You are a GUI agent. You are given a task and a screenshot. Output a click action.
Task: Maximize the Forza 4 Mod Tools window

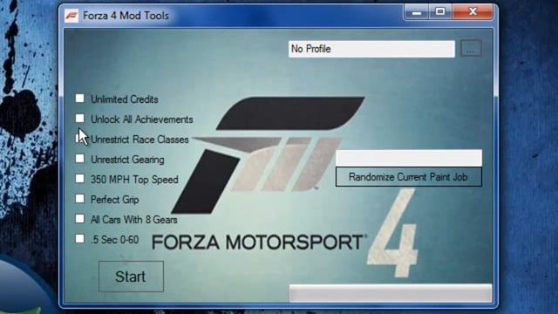pos(440,12)
